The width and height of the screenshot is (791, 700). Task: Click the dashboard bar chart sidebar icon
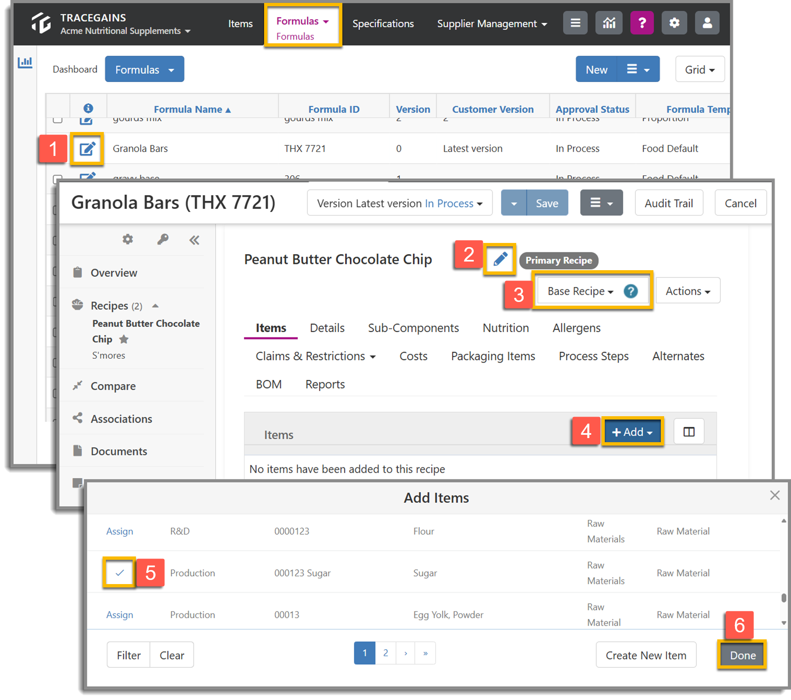(x=25, y=63)
